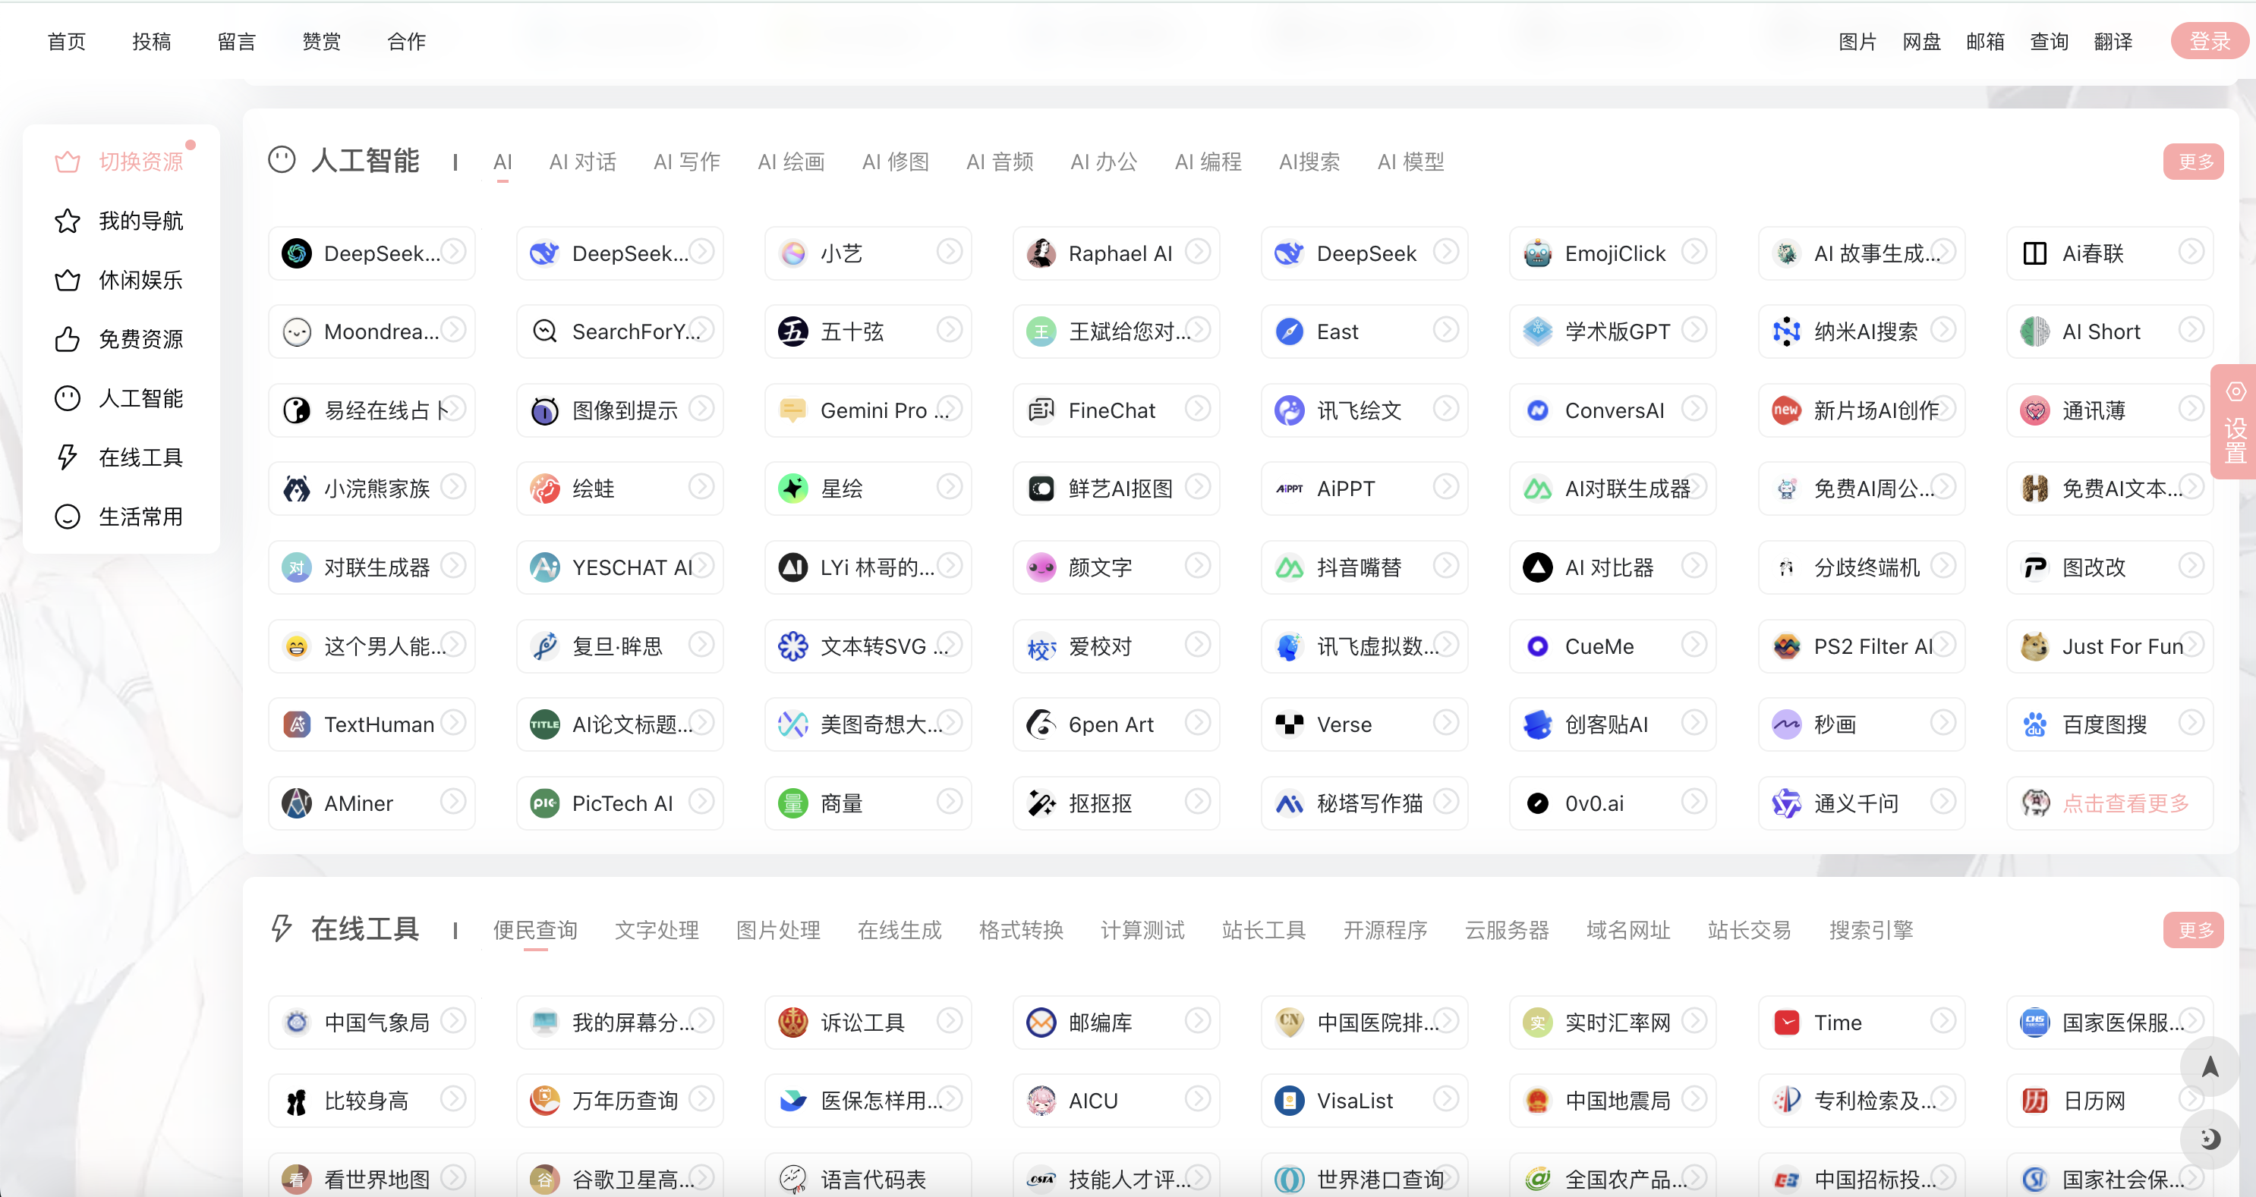Go to 生活常用 in sidebar
2256x1197 pixels.
point(120,517)
